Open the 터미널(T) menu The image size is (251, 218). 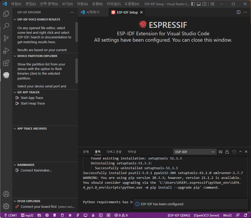114,4
